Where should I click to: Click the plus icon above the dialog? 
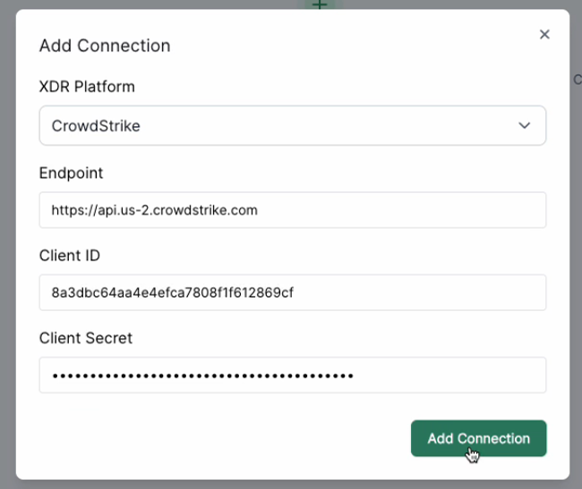click(x=319, y=4)
